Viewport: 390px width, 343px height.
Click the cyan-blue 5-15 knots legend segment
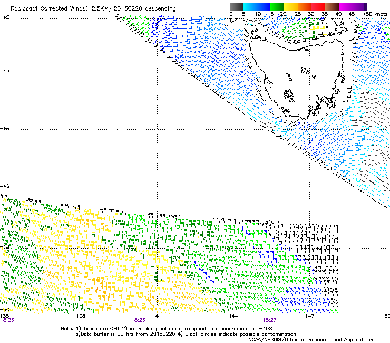257,6
